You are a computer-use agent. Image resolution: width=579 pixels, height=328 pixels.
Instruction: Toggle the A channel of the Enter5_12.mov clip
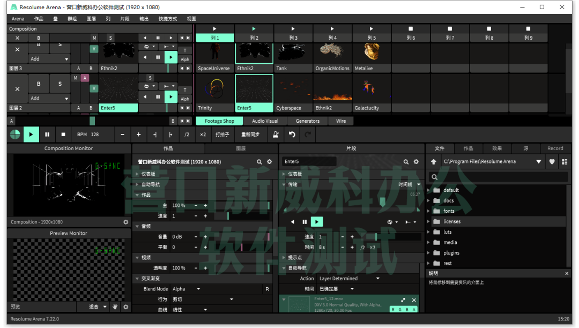[x=413, y=309]
